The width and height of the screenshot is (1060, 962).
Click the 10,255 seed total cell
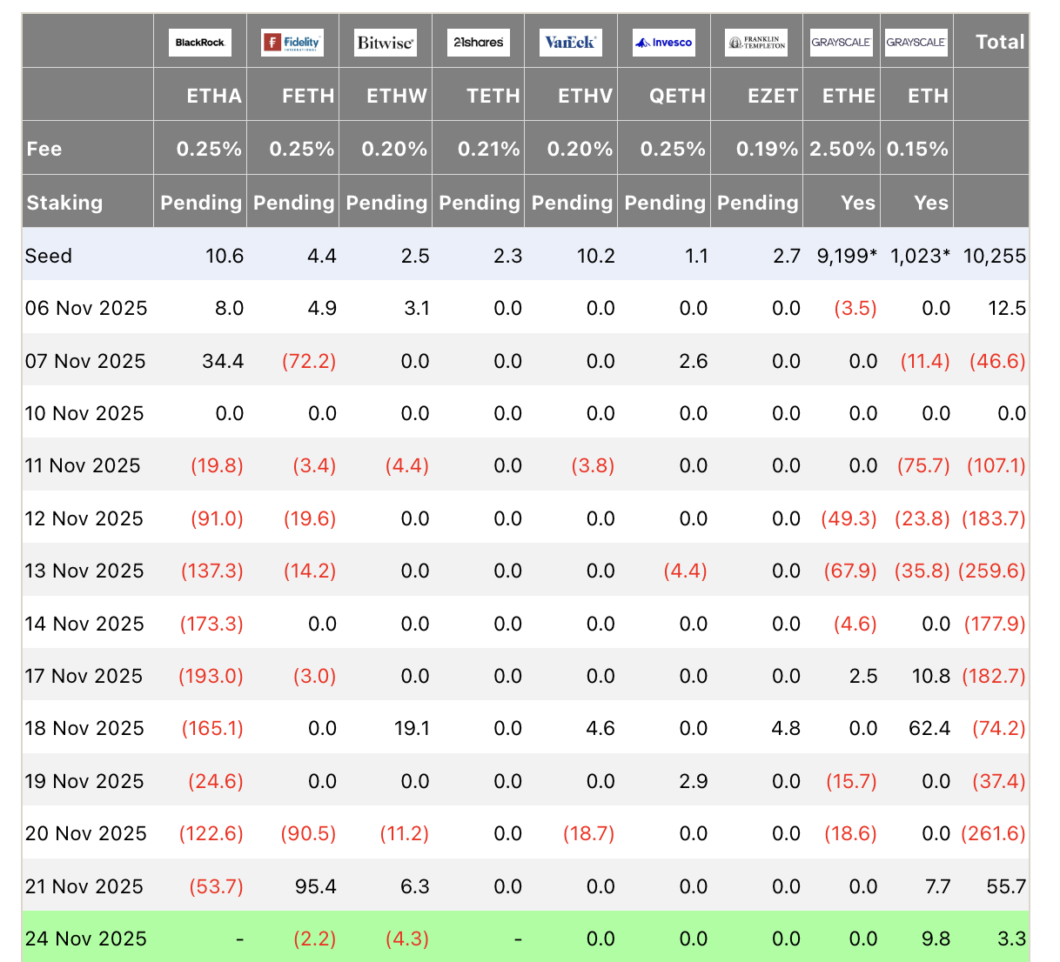994,256
